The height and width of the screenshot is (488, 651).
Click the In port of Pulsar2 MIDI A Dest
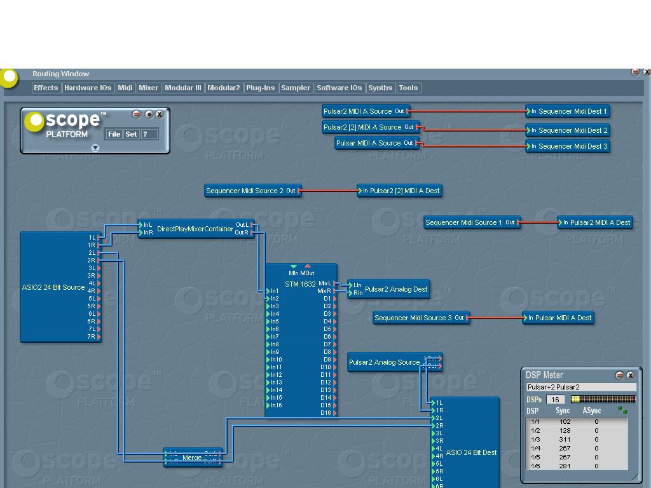[560, 222]
